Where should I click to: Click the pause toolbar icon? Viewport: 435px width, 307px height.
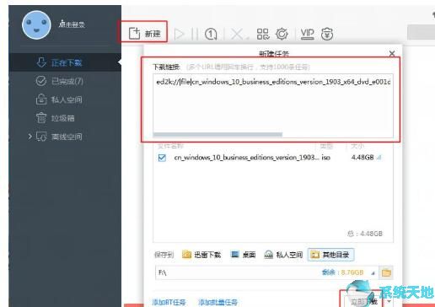tap(195, 35)
